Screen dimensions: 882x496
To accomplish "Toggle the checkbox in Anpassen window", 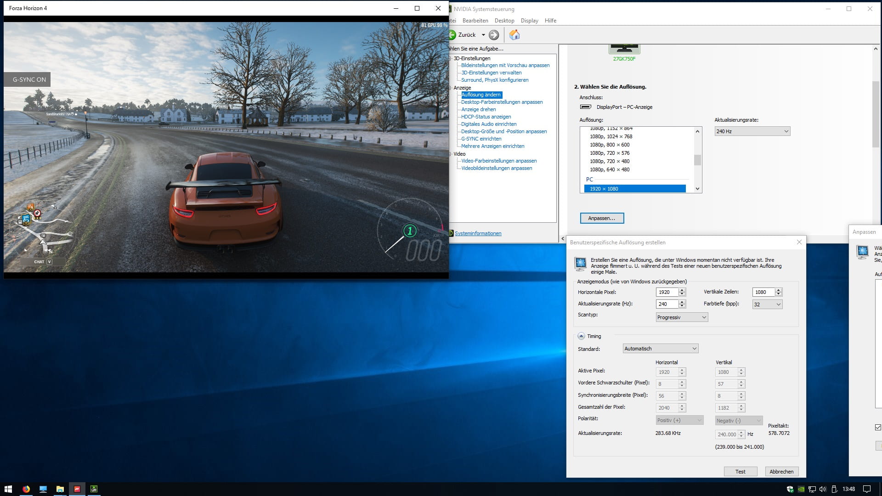I will (x=878, y=428).
